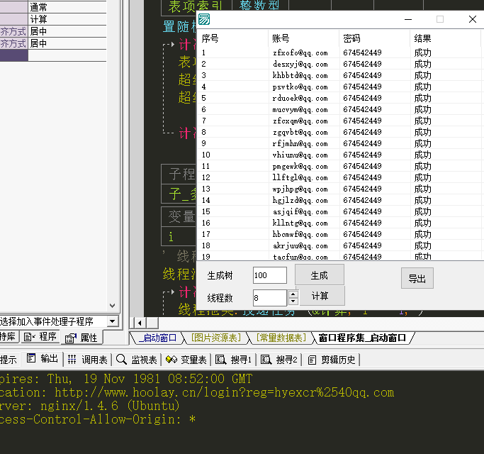Click the 生成树 input field
Viewport: 484px width, 454px height.
tap(269, 275)
